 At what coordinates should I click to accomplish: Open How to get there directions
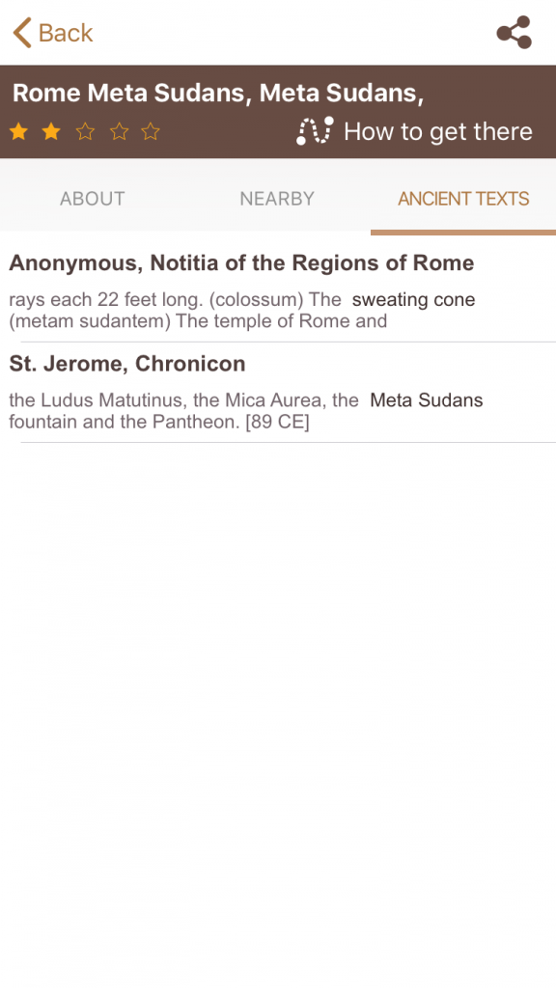(x=438, y=131)
